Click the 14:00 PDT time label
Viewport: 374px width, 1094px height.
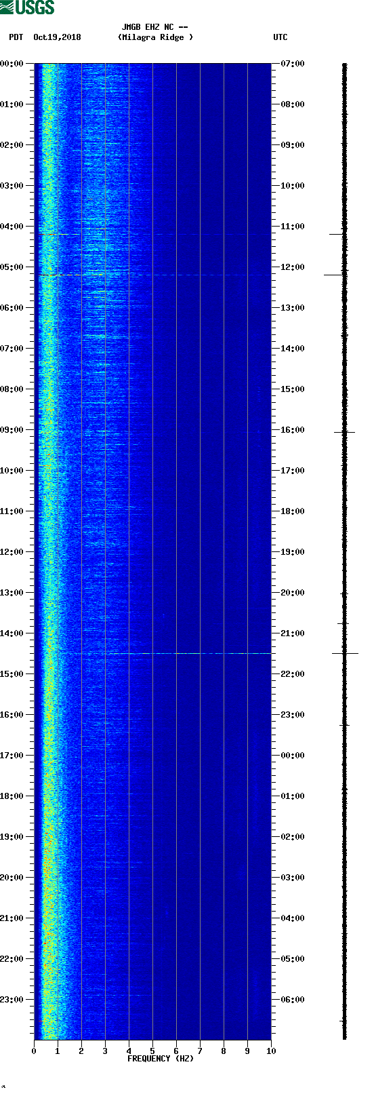click(12, 633)
